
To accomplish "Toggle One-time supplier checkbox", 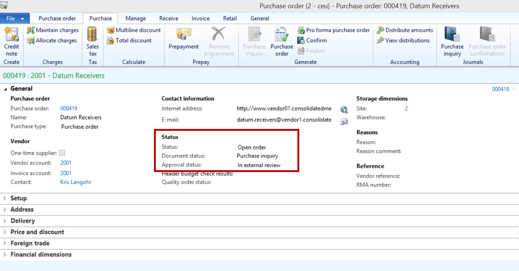I will (62, 153).
